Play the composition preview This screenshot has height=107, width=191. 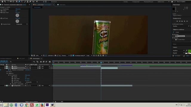(x=182, y=21)
